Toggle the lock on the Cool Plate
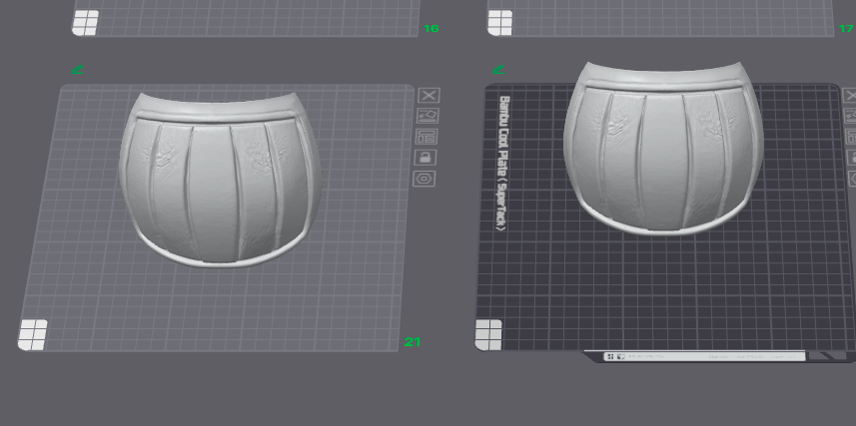856x426 pixels. point(852,158)
